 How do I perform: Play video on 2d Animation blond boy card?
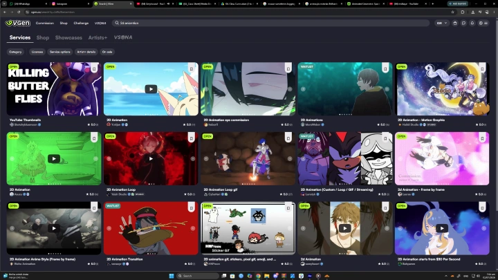[345, 228]
